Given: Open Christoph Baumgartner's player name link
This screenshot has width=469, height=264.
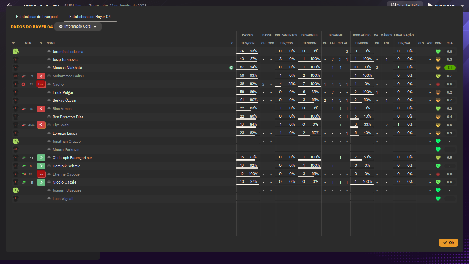Looking at the screenshot, I should tap(72, 158).
